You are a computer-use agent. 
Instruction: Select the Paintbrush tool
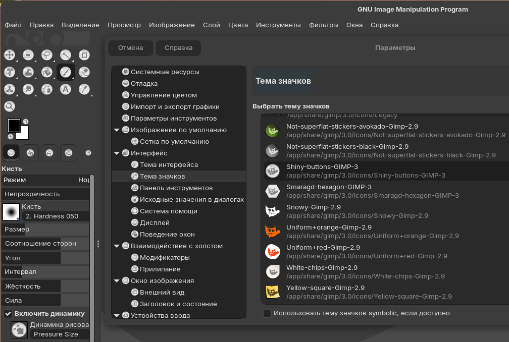point(66,72)
